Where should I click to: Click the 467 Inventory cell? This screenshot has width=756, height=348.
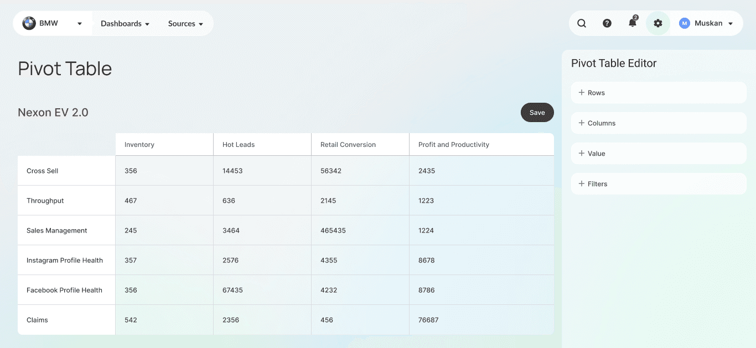164,201
